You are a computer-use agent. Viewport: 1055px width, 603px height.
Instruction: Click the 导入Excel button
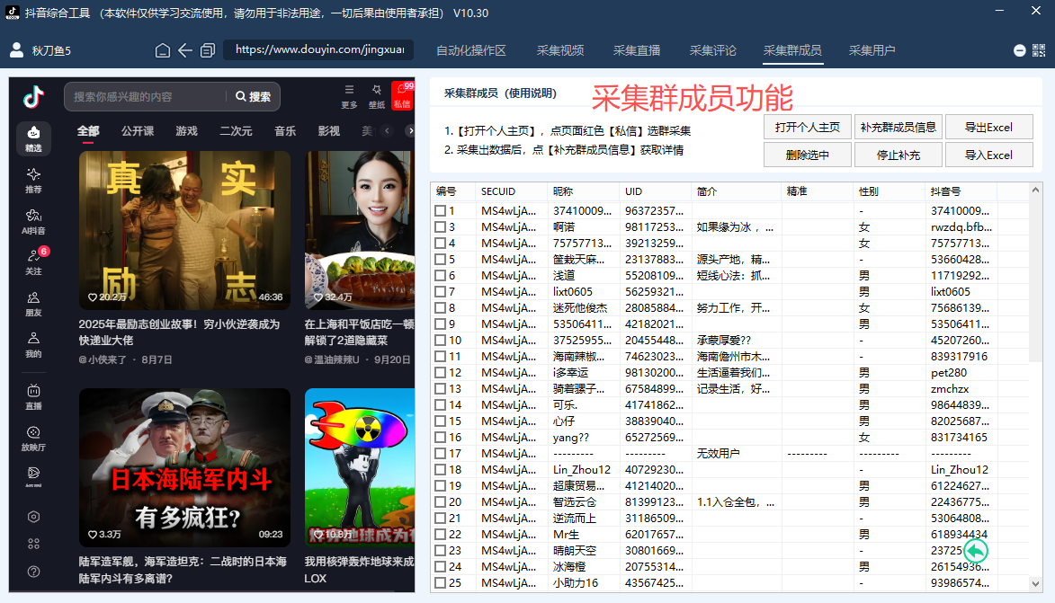(x=989, y=155)
